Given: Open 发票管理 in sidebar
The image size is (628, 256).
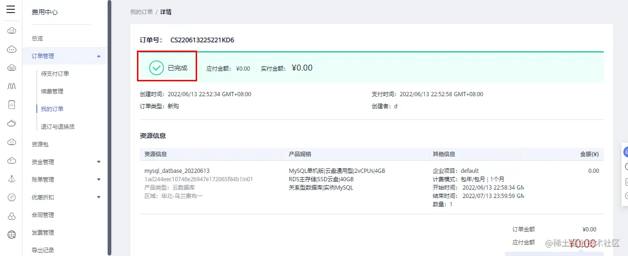Looking at the screenshot, I should (x=43, y=233).
